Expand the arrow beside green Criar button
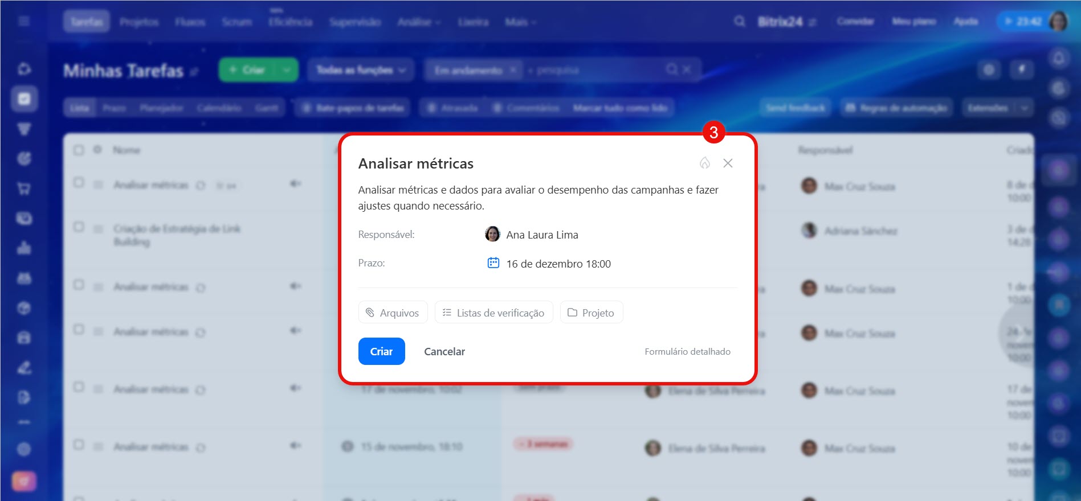Image resolution: width=1081 pixels, height=501 pixels. [287, 70]
